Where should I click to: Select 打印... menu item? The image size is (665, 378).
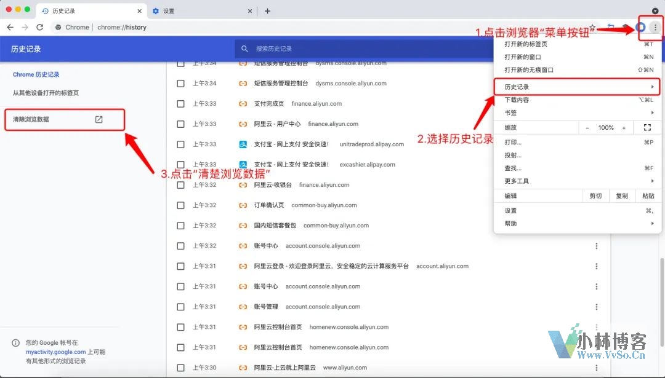point(578,142)
